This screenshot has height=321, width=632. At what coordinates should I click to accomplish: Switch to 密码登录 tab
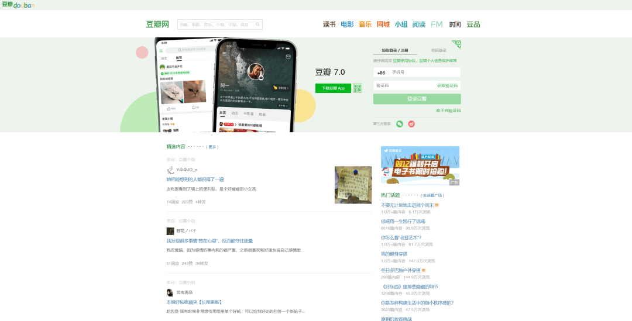coord(438,50)
